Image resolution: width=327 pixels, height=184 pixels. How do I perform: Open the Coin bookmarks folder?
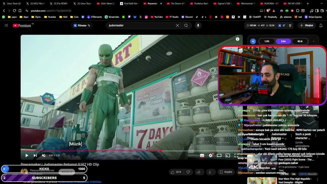74,17
